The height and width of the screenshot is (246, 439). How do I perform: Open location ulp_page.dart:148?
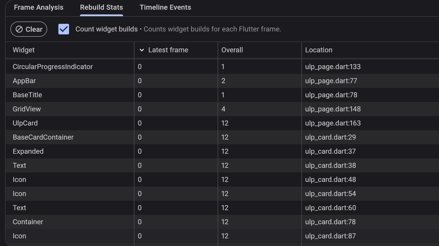333,109
